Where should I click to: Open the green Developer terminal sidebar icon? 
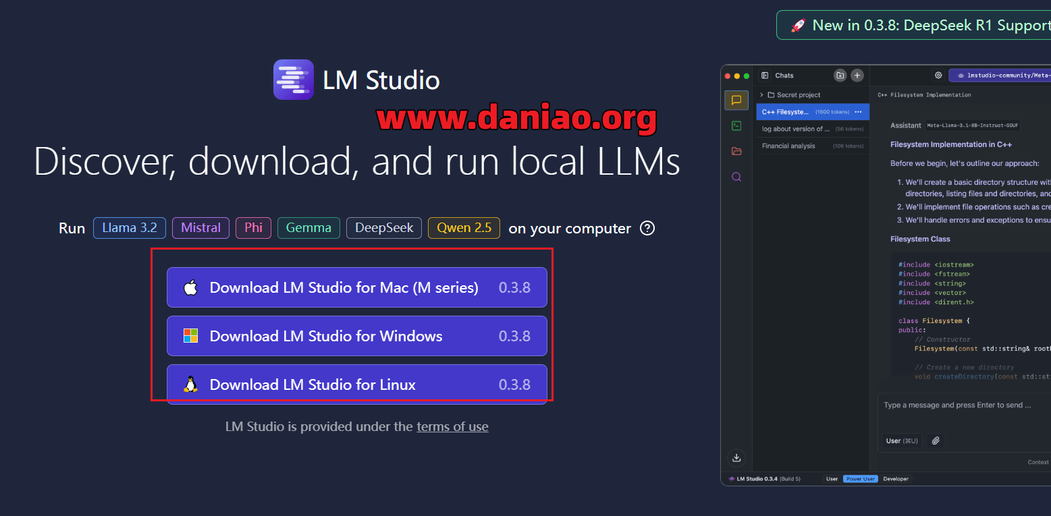click(x=736, y=125)
